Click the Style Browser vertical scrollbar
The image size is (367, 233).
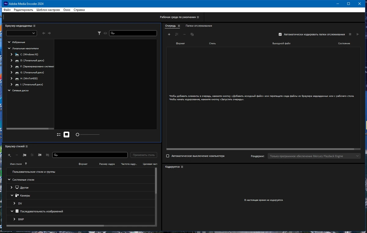click(x=156, y=181)
